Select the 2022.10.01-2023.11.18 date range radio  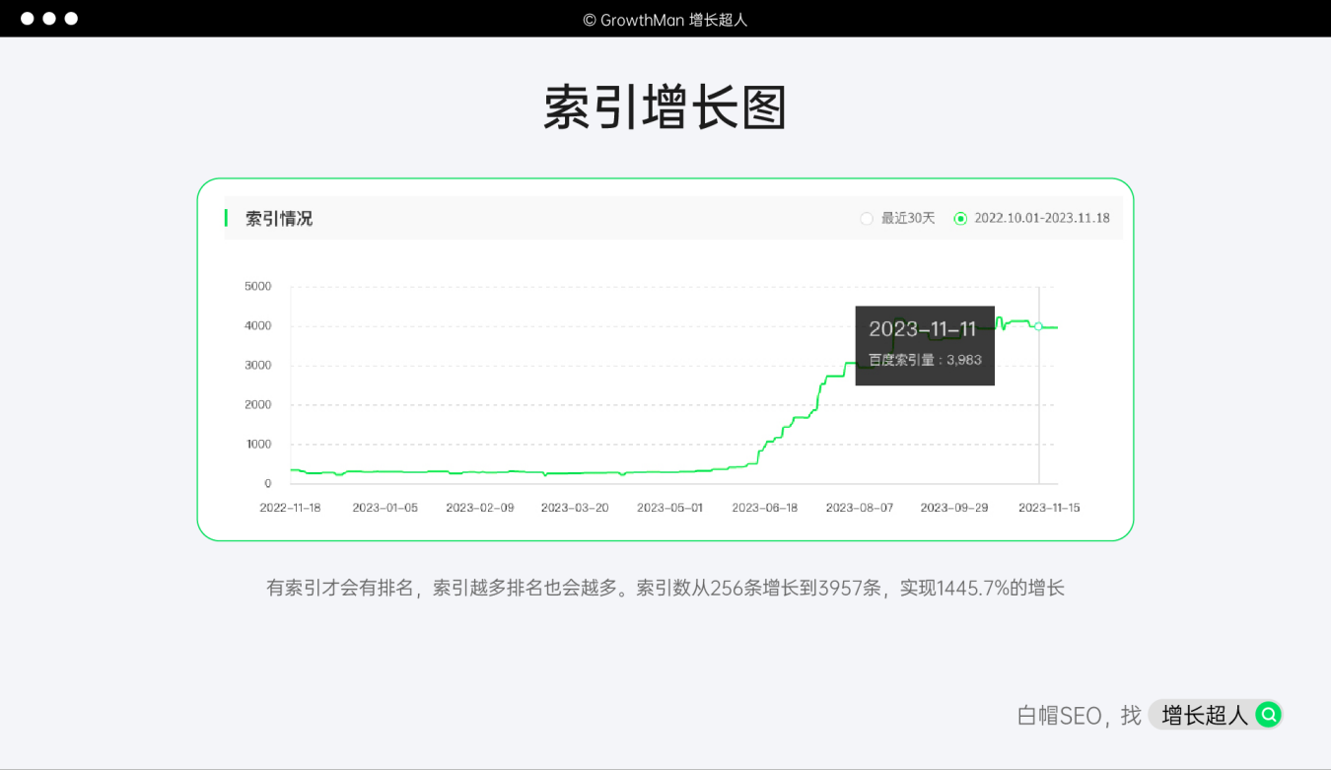click(x=960, y=219)
